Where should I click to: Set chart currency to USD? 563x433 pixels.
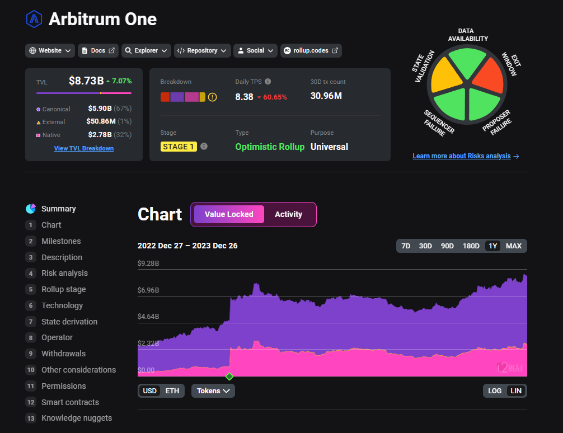coord(150,391)
